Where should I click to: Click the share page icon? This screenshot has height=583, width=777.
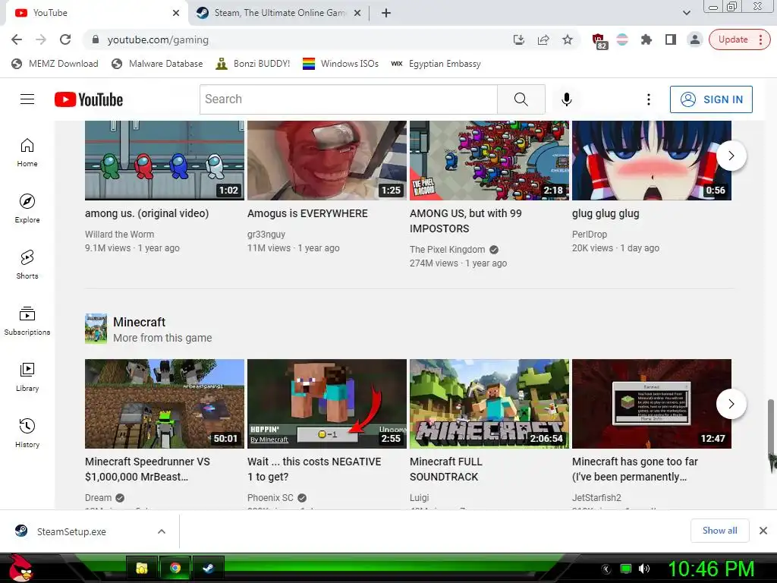point(543,39)
